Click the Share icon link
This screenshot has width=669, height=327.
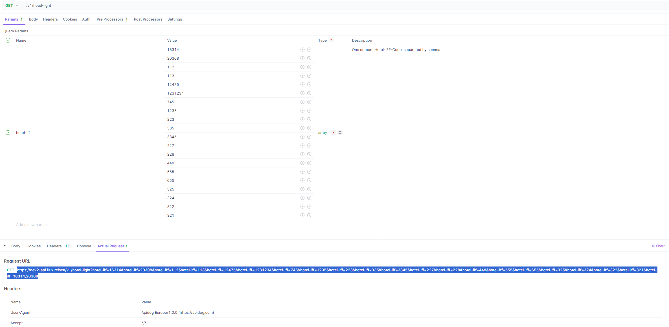(x=658, y=246)
